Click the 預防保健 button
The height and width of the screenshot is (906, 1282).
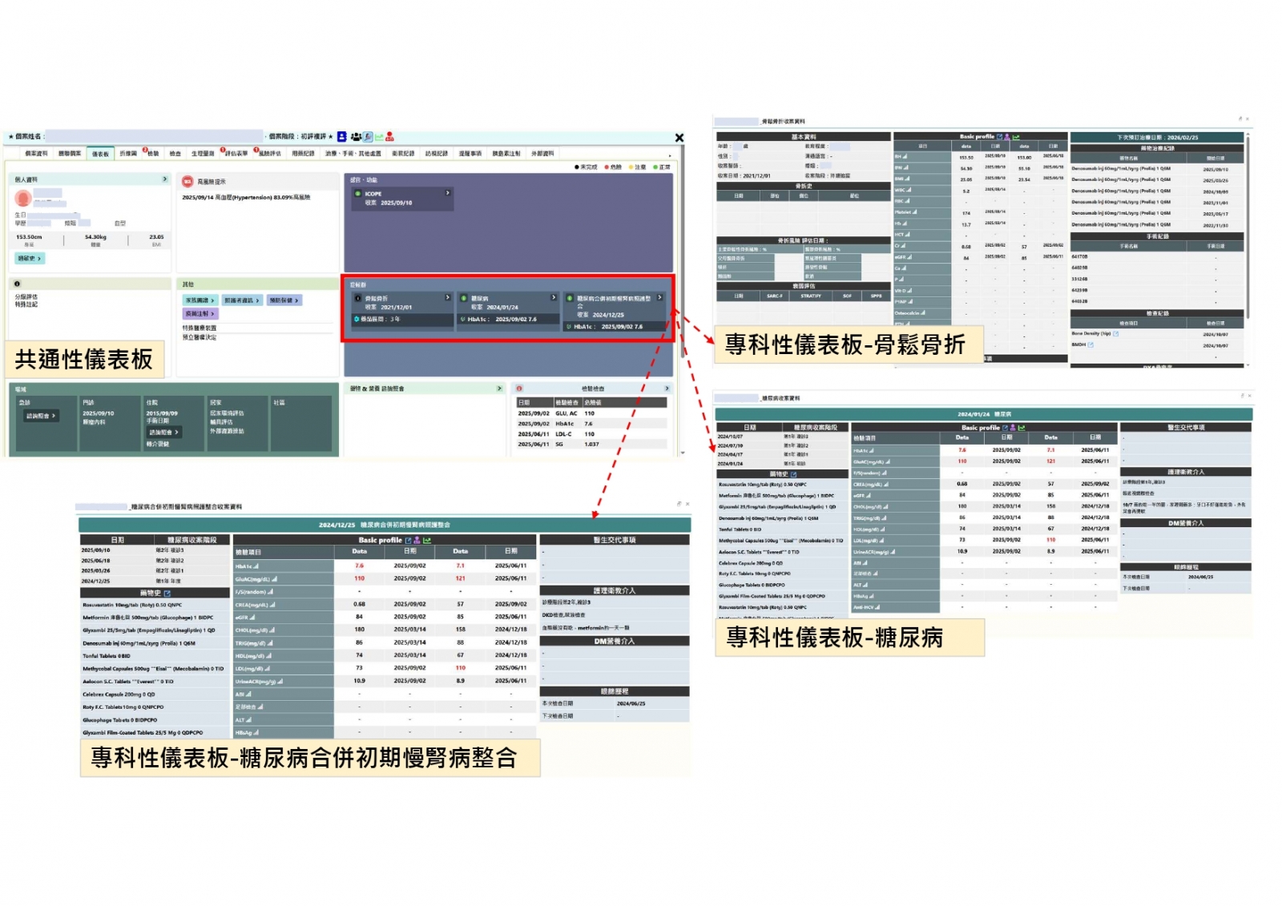(284, 300)
